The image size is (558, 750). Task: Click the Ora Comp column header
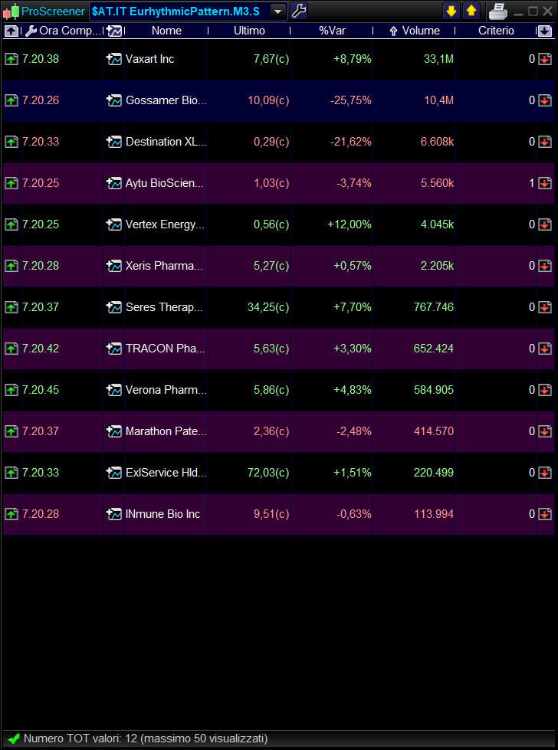click(69, 31)
